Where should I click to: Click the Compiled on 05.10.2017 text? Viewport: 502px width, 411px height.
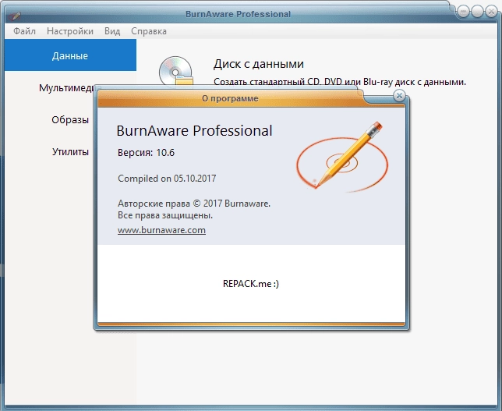click(167, 178)
